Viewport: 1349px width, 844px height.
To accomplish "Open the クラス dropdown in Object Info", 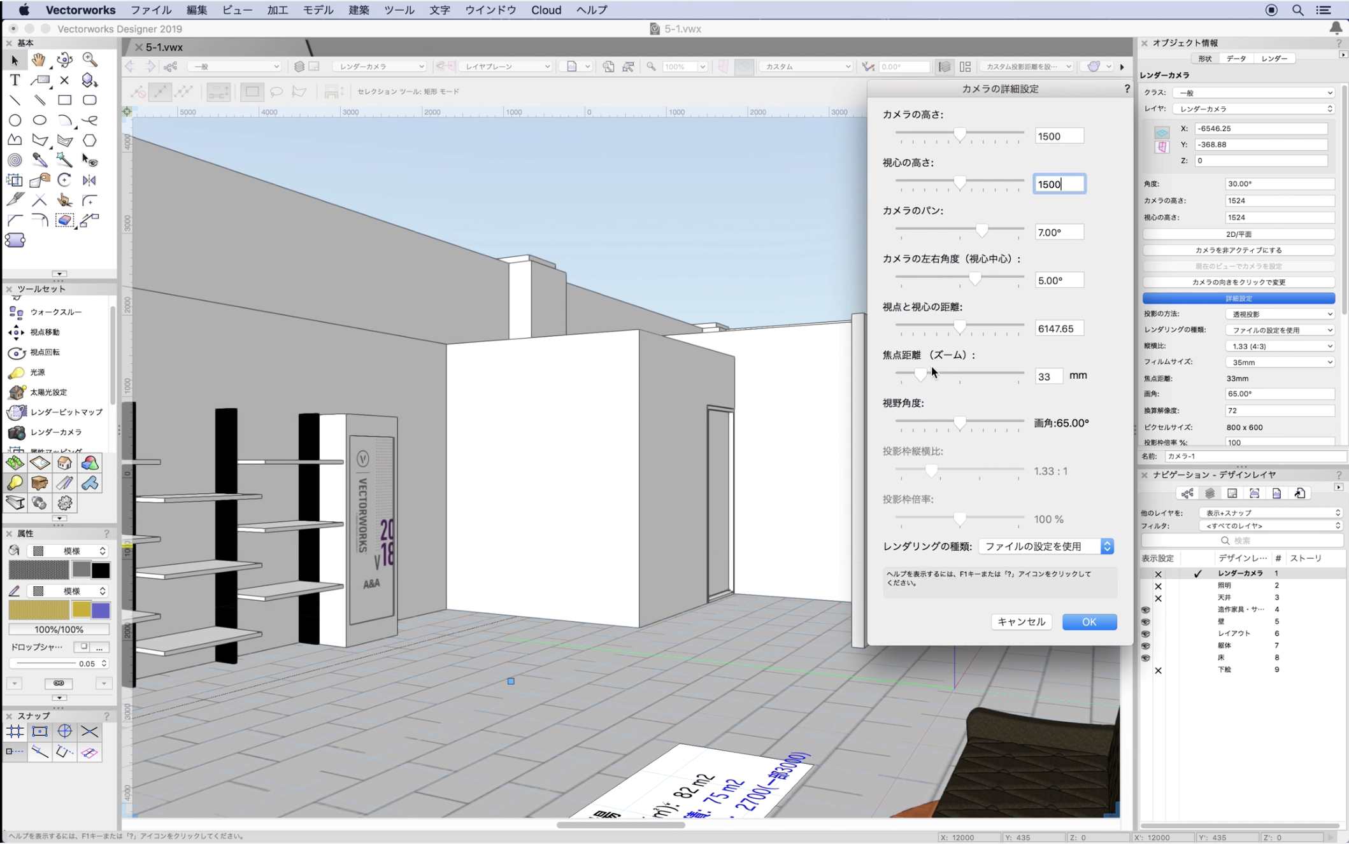I will tap(1254, 93).
